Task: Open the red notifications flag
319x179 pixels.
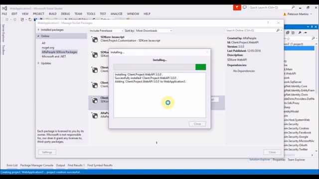Action: (237, 7)
